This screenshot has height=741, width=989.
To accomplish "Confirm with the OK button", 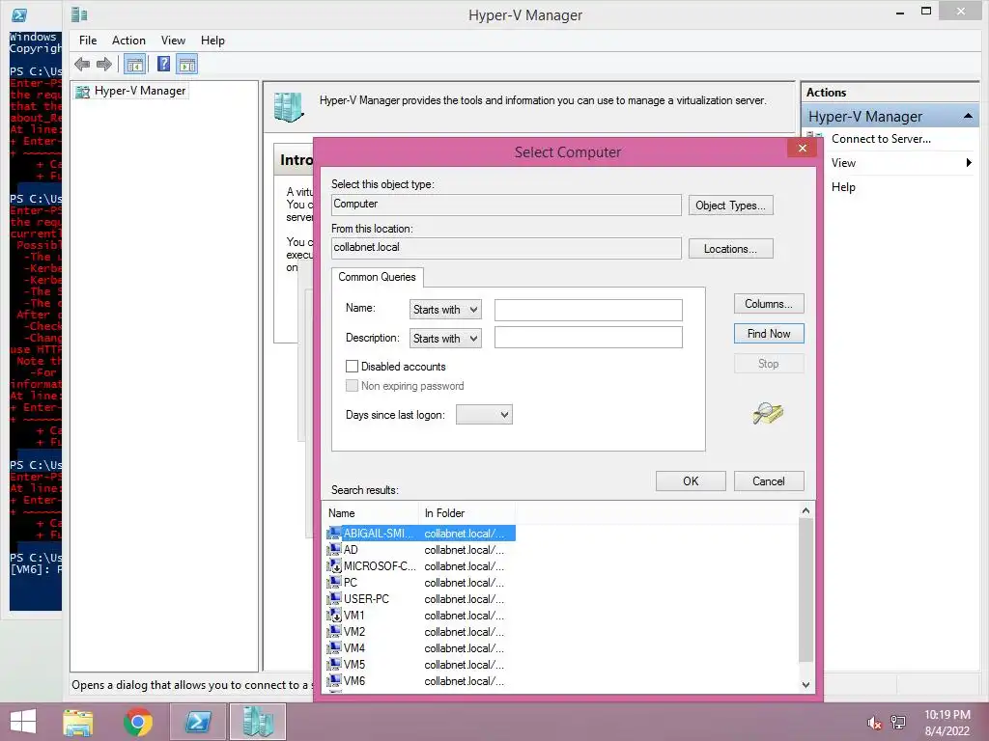I will (691, 480).
